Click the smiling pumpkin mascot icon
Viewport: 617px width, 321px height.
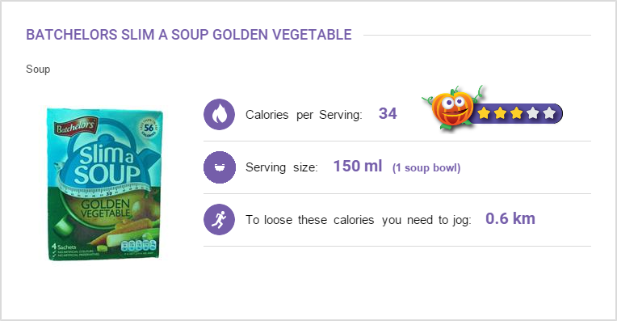tap(451, 108)
